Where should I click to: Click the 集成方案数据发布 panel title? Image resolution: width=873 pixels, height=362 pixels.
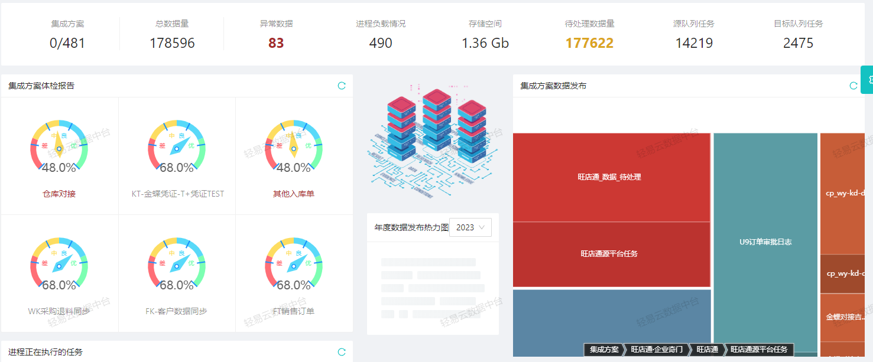pyautogui.click(x=553, y=86)
